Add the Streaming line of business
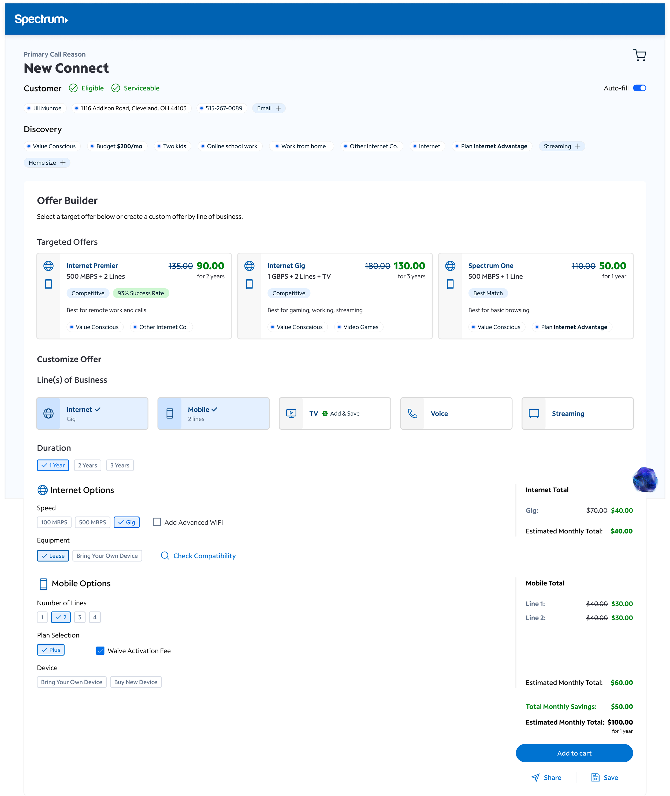Image resolution: width=670 pixels, height=796 pixels. [x=578, y=413]
